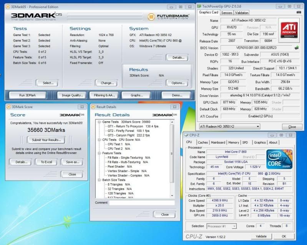The height and width of the screenshot is (245, 307).
Task: Click the Result Details scroll down arrow
Action: tap(172, 196)
